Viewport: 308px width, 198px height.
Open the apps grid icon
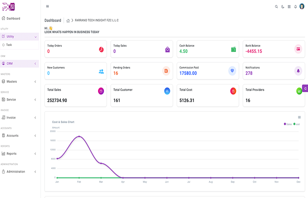pyautogui.click(x=289, y=7)
